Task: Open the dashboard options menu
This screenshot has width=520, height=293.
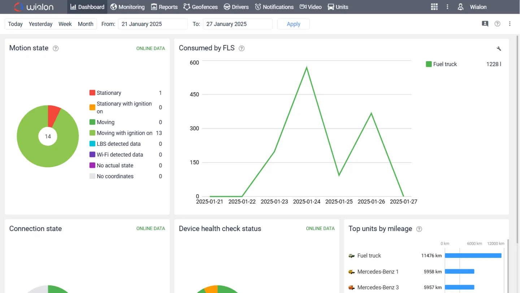Action: [510, 24]
